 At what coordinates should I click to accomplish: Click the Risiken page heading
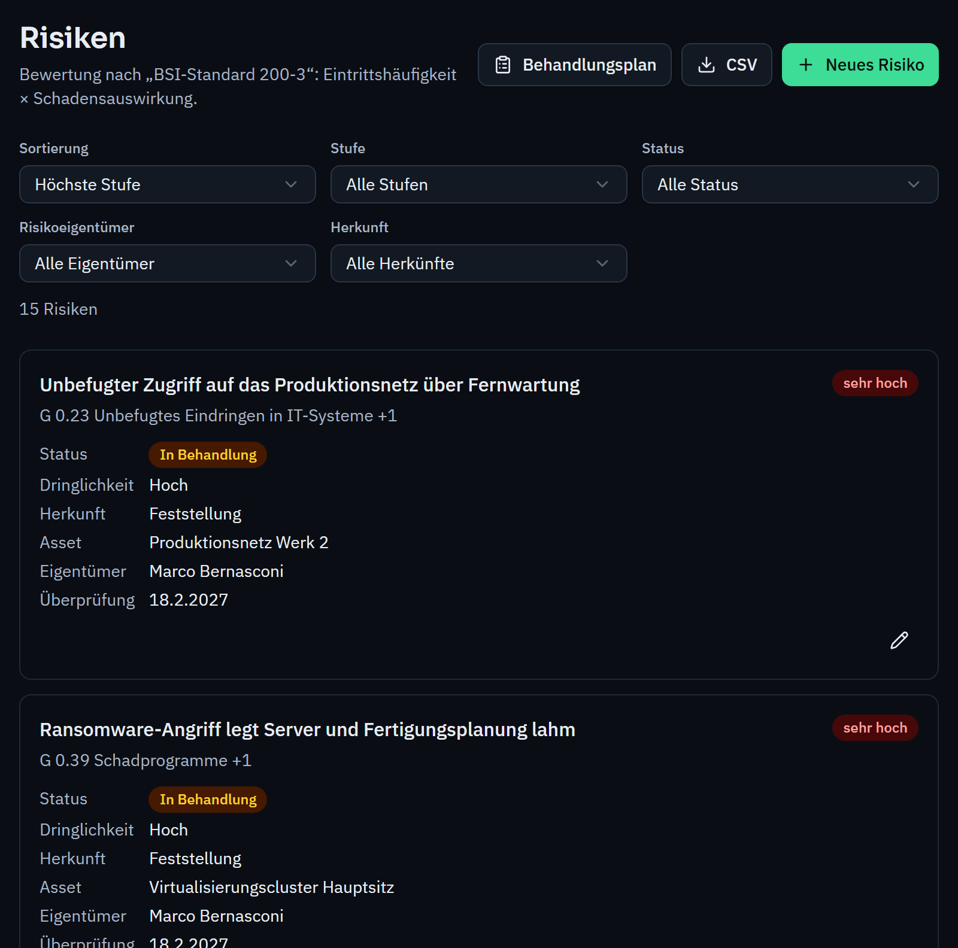72,38
